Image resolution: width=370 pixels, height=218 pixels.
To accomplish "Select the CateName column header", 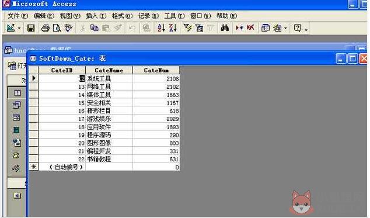I will click(109, 70).
